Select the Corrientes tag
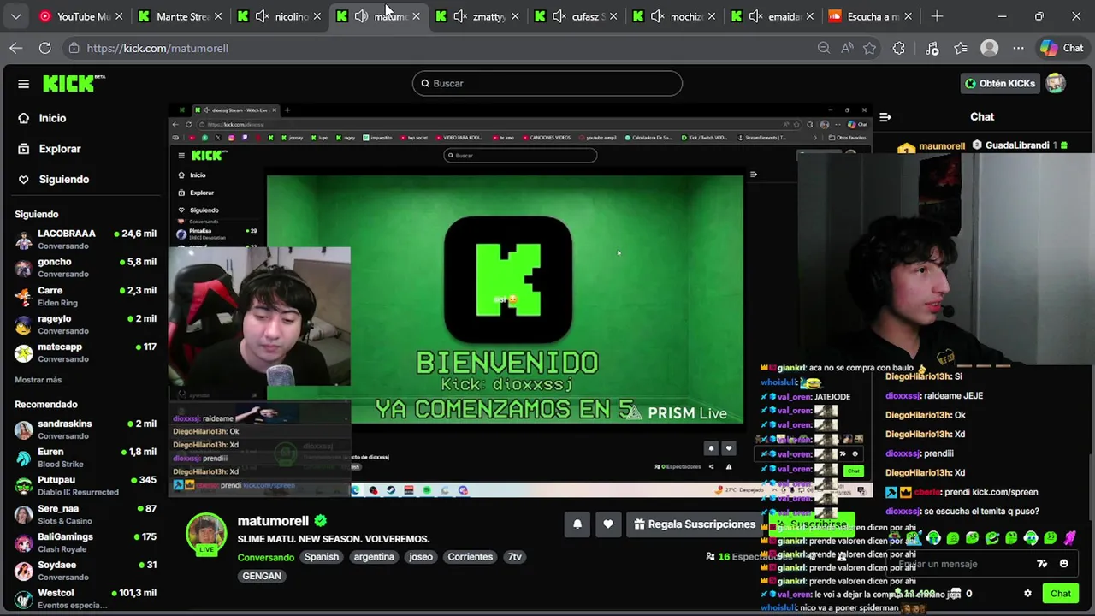 471,557
